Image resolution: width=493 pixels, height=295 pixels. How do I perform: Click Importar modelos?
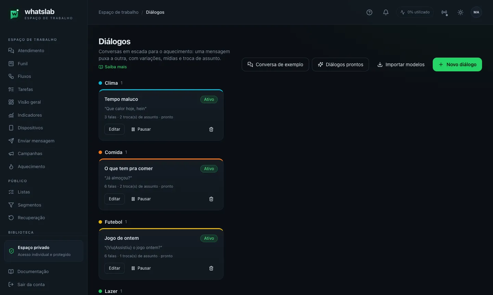click(401, 64)
